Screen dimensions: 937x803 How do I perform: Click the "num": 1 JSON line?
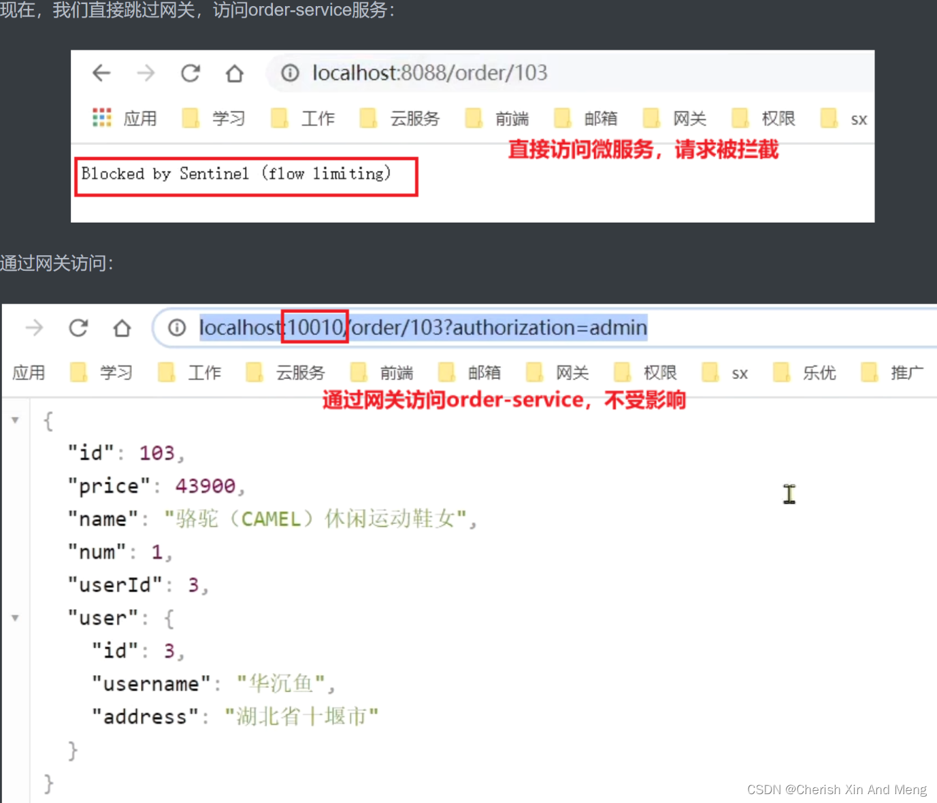click(120, 552)
